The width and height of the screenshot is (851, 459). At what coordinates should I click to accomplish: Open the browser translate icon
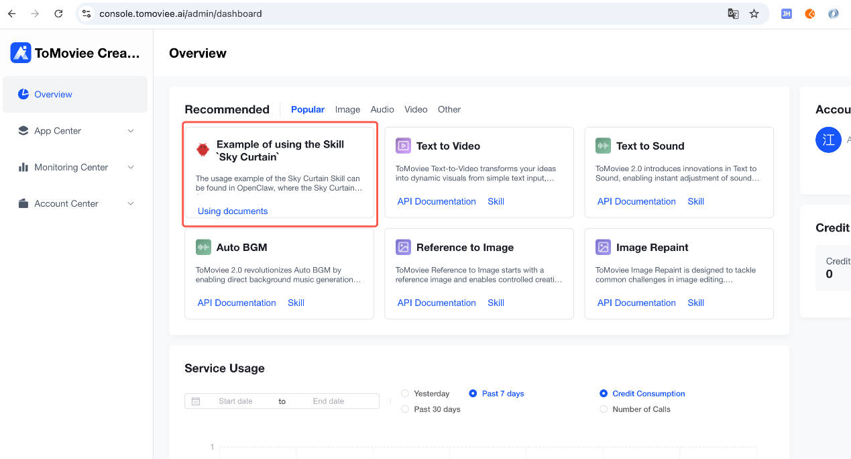pyautogui.click(x=733, y=13)
